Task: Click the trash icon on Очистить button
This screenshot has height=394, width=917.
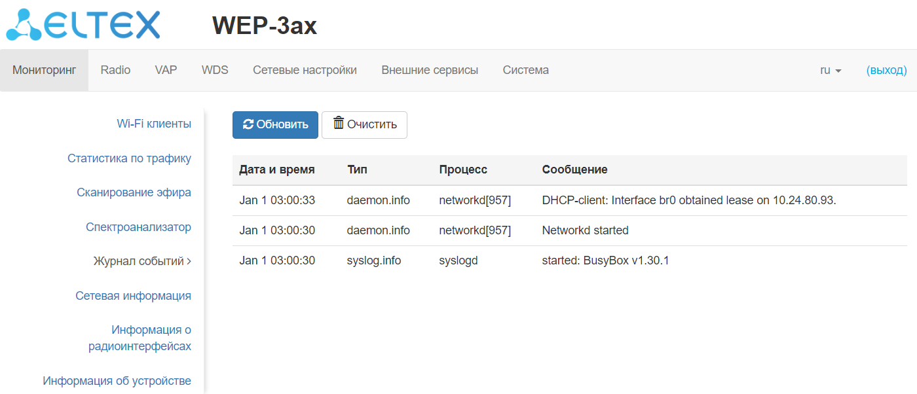Action: [338, 124]
